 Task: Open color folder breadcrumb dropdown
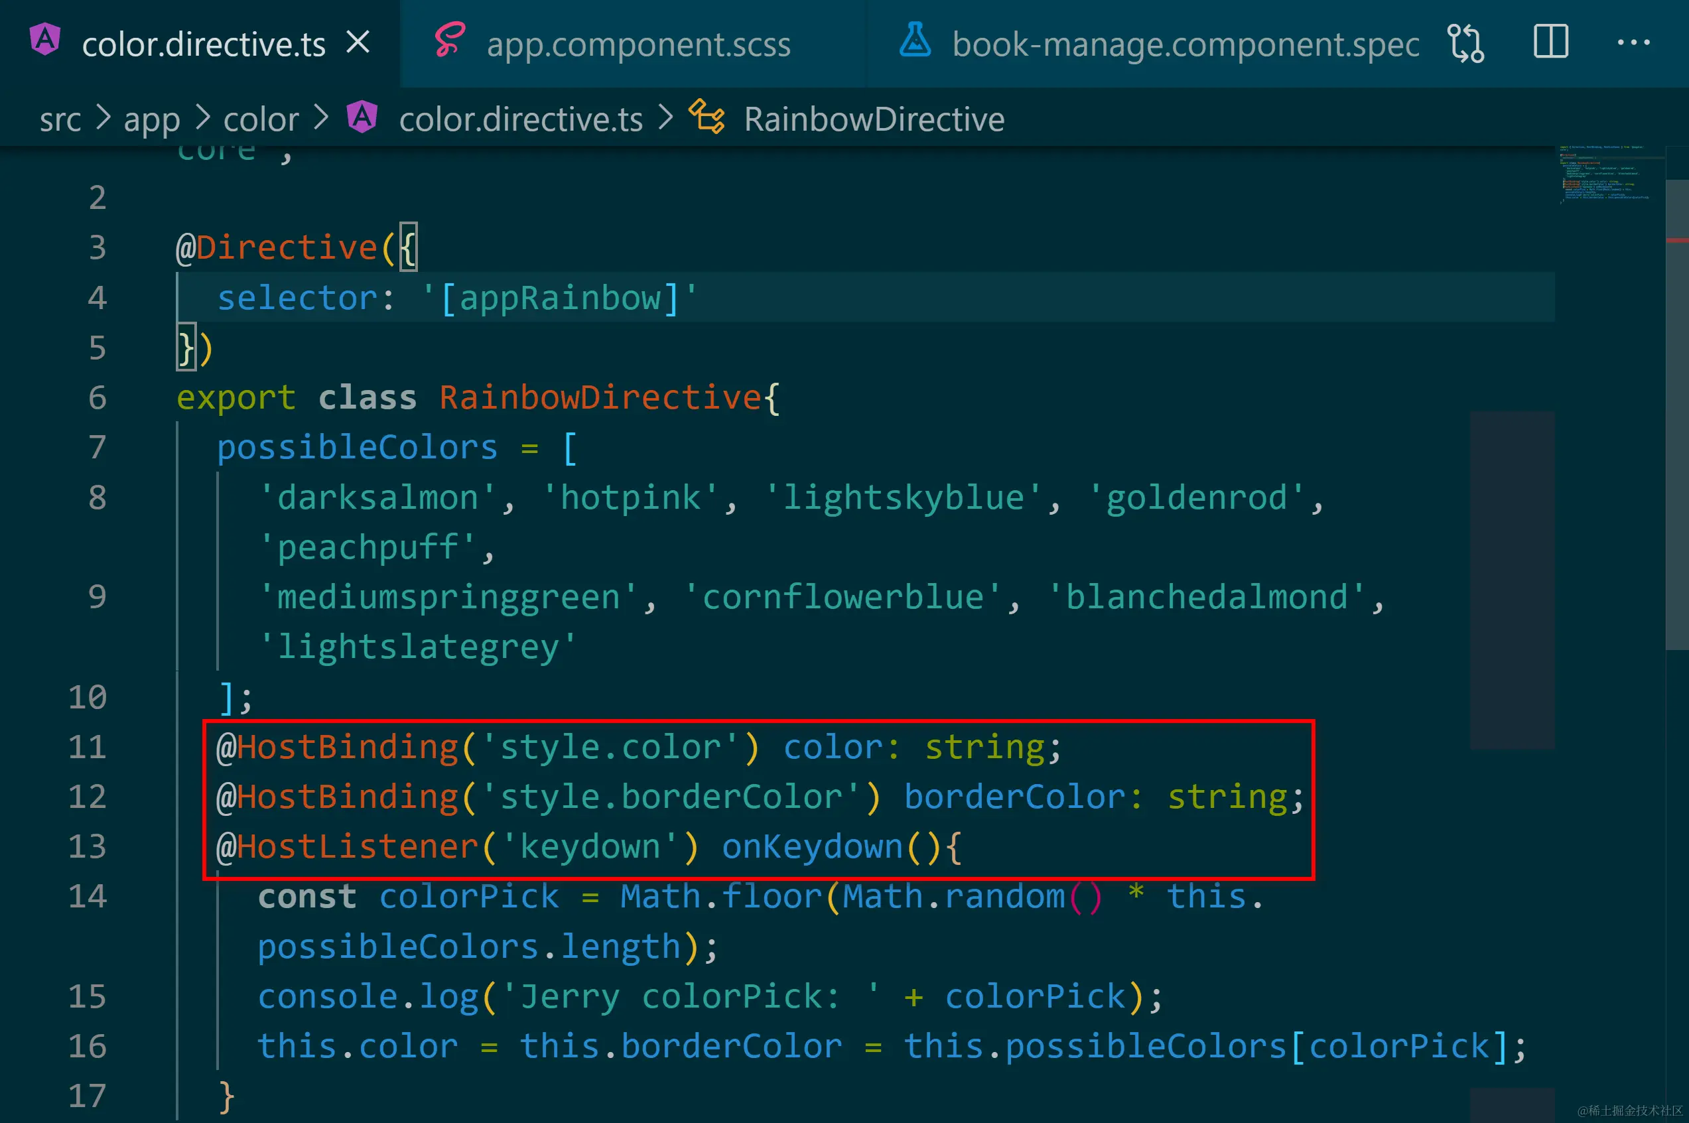pos(261,119)
